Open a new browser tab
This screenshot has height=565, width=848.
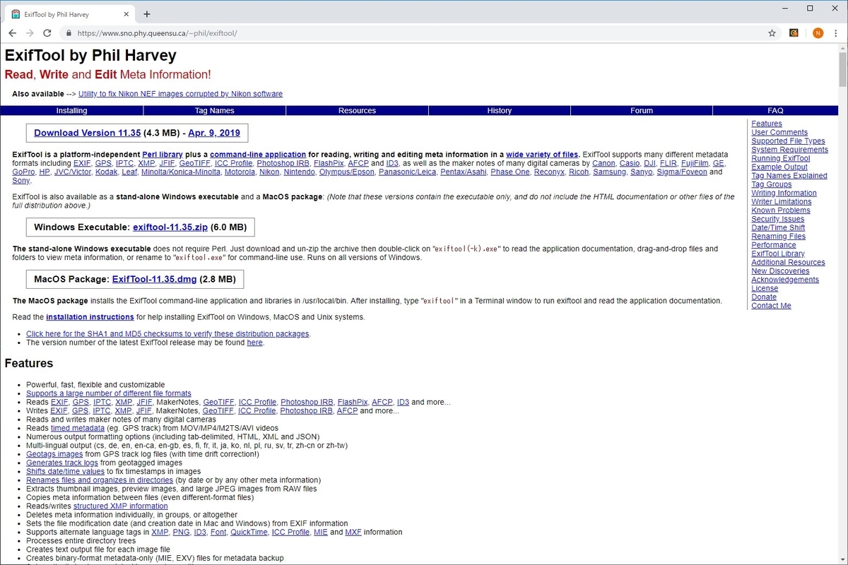147,14
